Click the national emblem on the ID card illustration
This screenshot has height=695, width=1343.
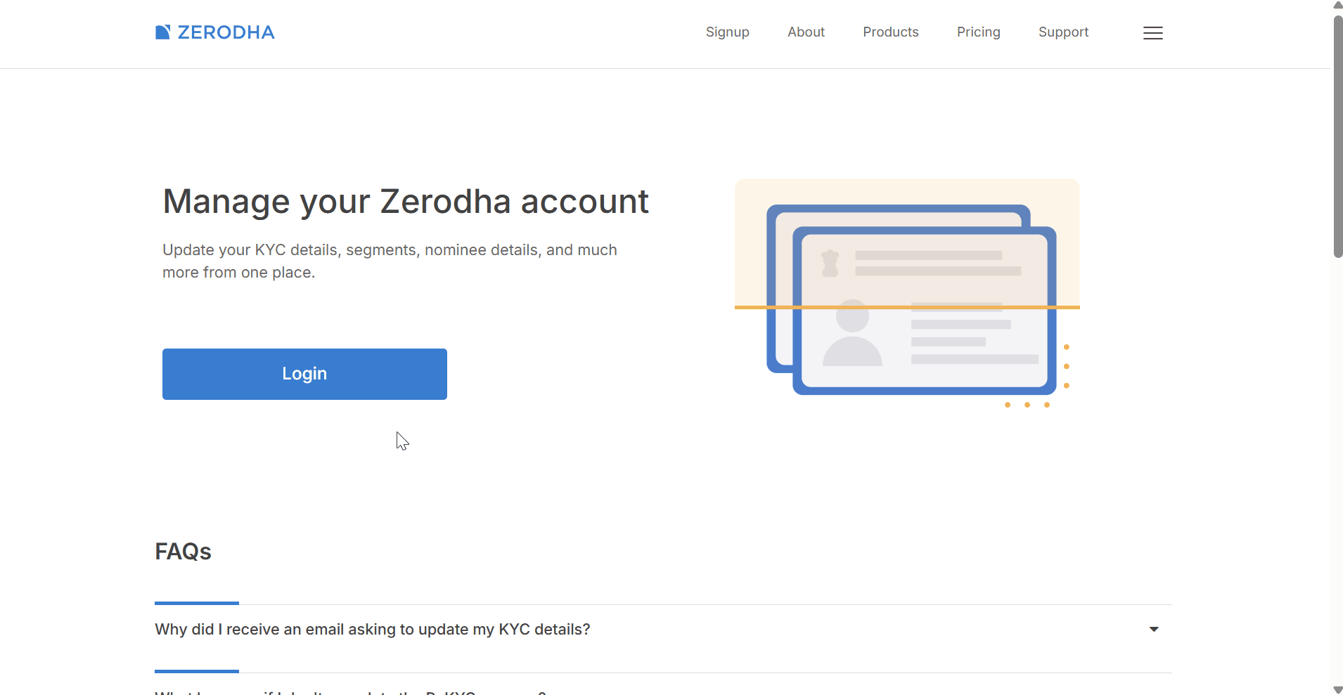point(830,264)
